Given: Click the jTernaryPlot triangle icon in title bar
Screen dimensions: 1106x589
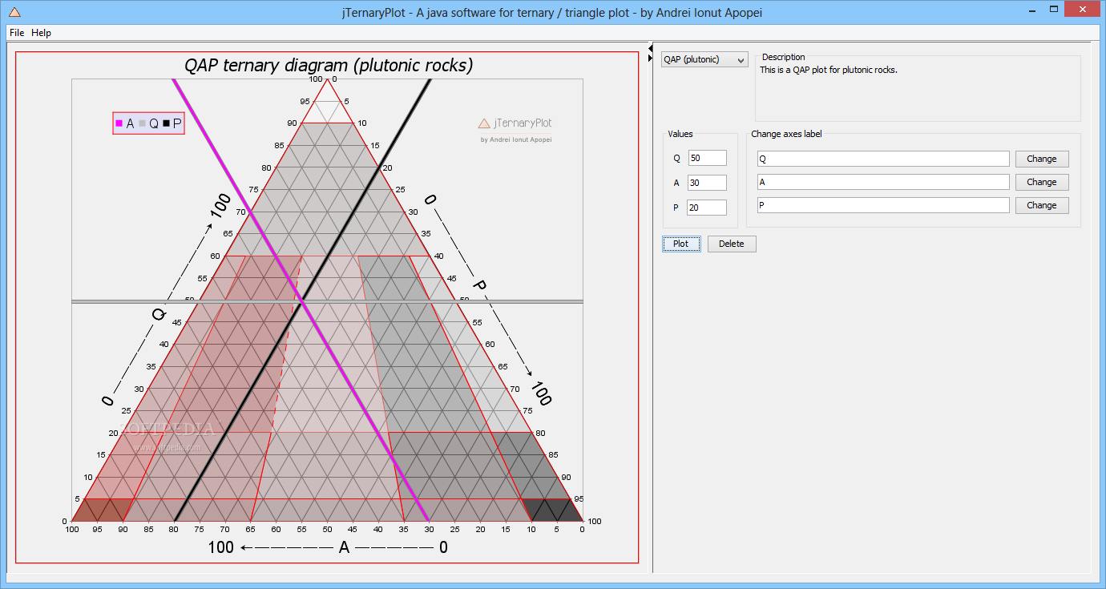Looking at the screenshot, I should pyautogui.click(x=14, y=11).
